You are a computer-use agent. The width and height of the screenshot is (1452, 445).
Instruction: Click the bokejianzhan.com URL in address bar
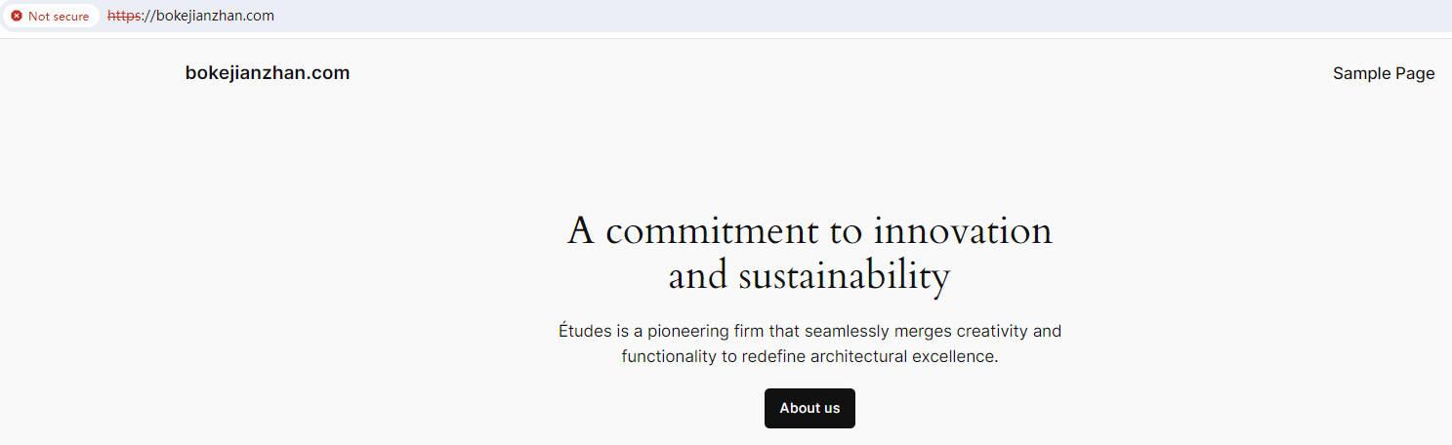tap(208, 16)
